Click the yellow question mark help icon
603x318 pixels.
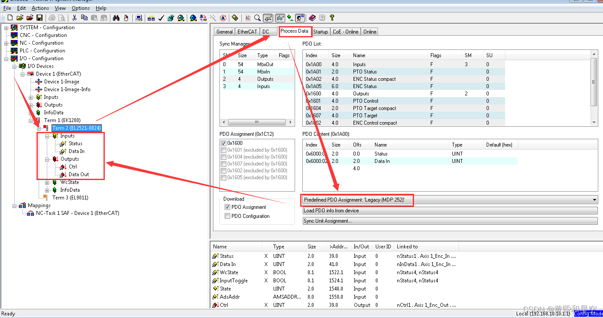[332, 18]
